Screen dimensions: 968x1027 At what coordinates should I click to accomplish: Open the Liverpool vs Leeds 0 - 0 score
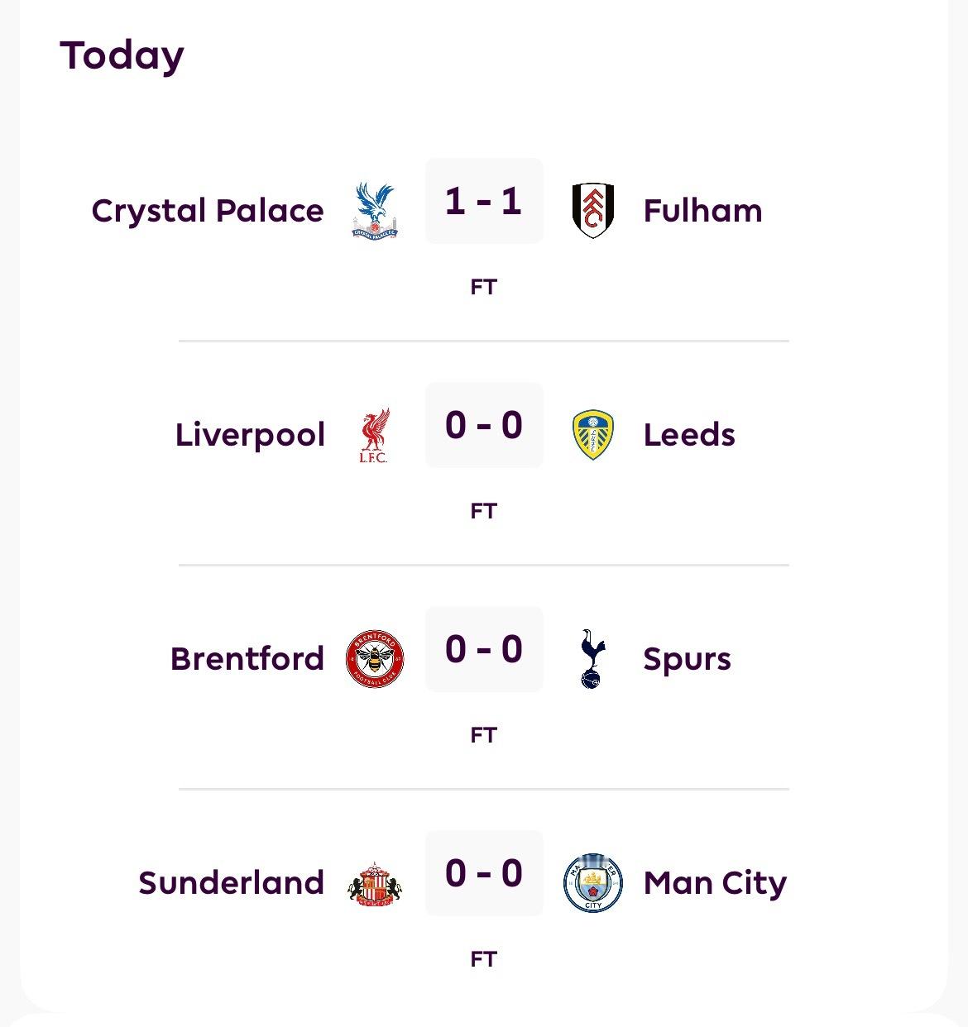[484, 425]
